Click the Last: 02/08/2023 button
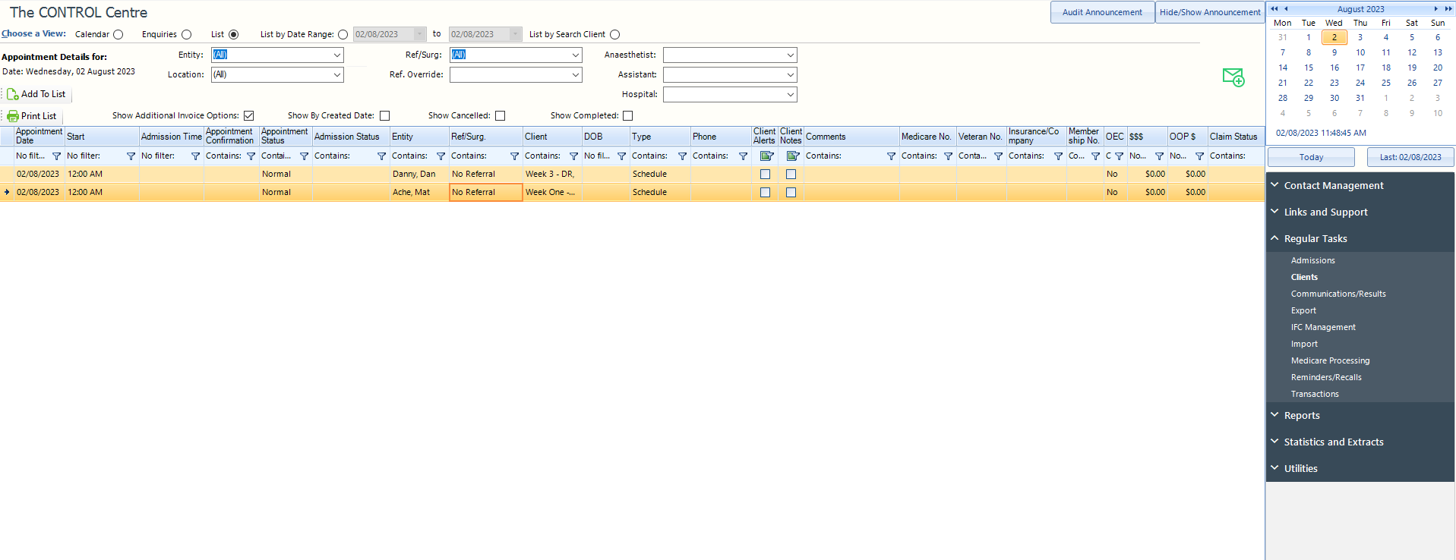1456x560 pixels. [x=1410, y=157]
